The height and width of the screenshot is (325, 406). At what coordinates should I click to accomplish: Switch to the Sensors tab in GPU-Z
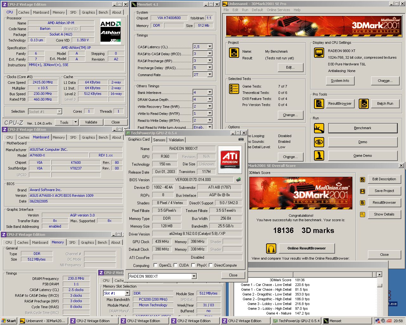coord(159,140)
